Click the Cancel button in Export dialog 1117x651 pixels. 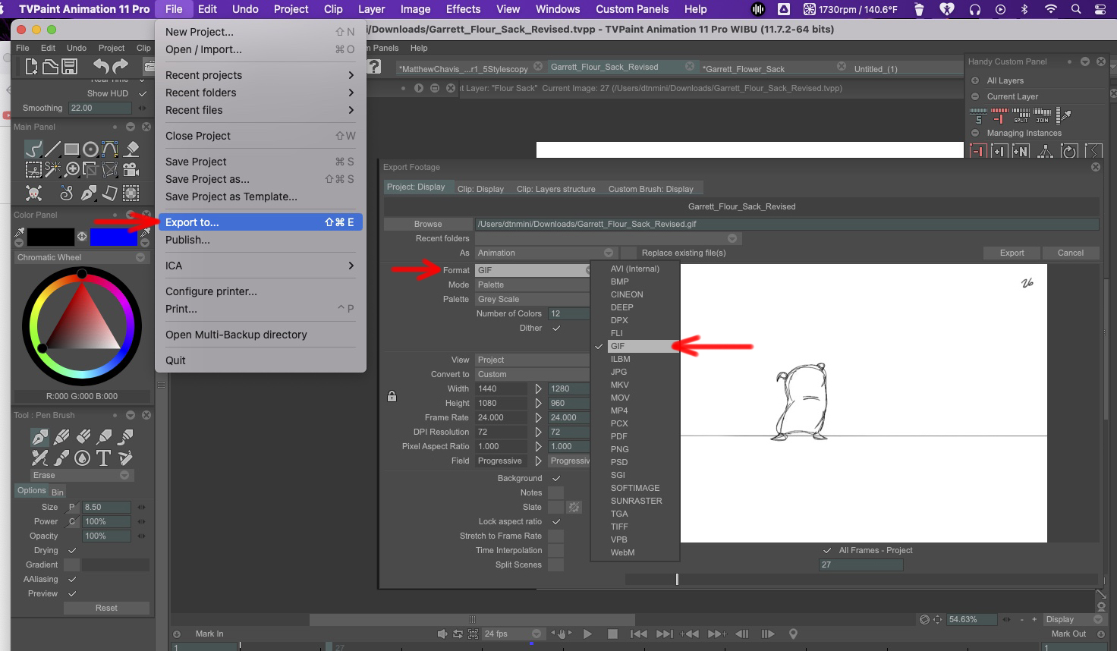(x=1071, y=253)
